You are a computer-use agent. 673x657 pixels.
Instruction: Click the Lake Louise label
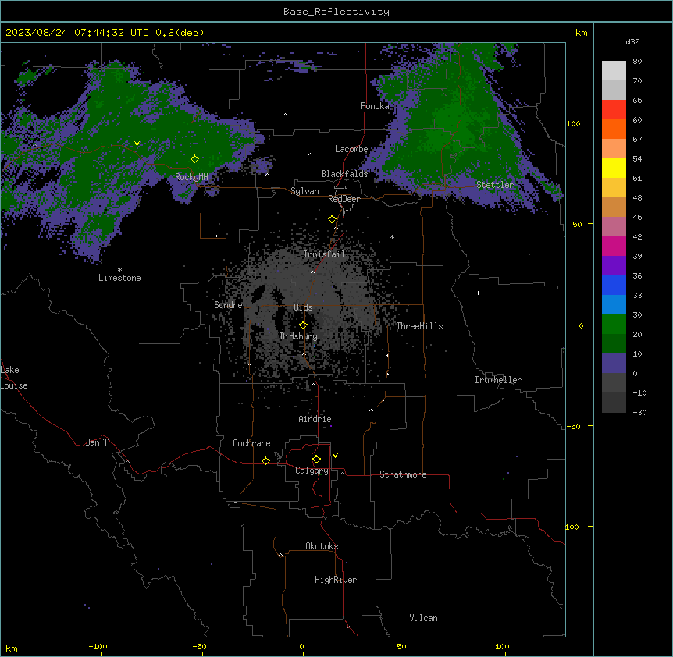14,378
